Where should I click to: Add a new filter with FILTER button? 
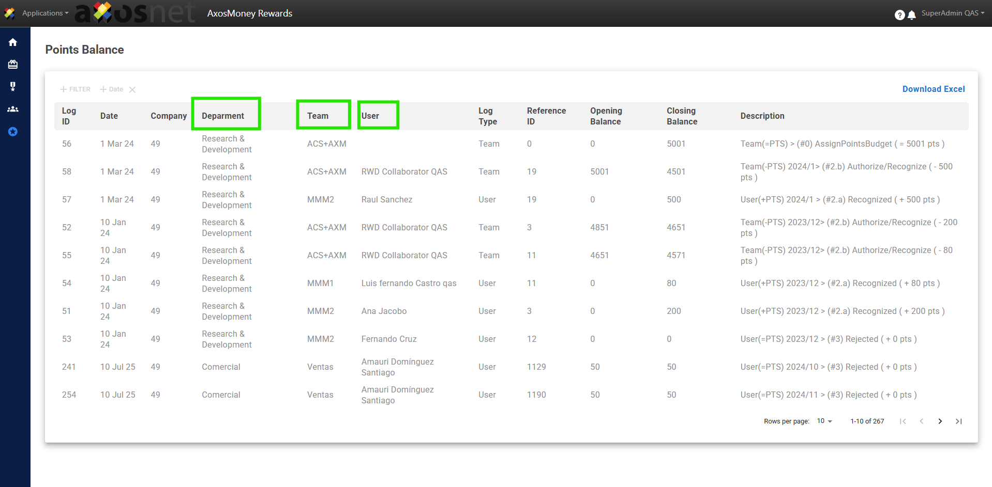(76, 89)
